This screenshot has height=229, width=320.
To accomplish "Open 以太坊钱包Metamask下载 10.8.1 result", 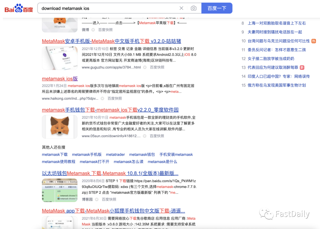I will 110,173.
